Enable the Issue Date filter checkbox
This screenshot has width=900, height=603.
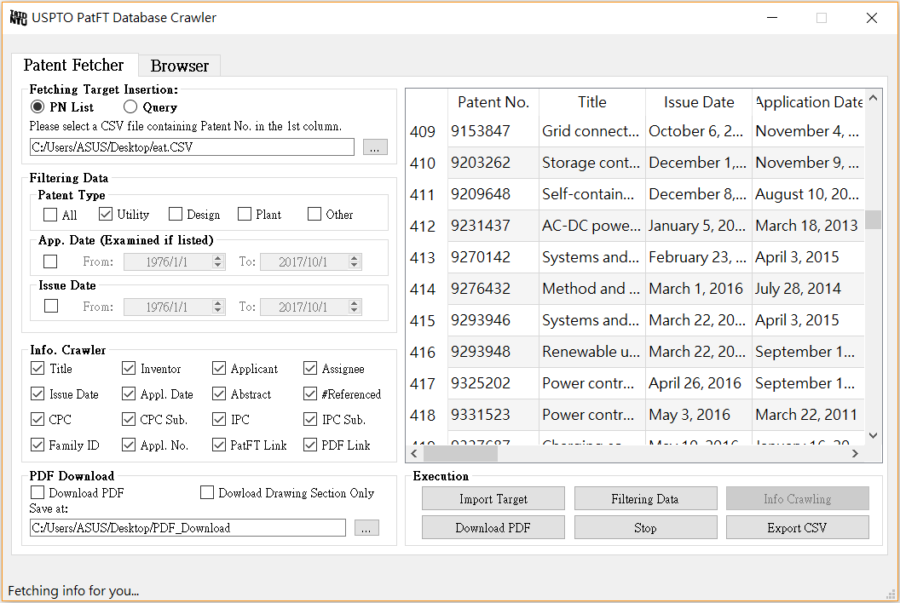point(51,306)
